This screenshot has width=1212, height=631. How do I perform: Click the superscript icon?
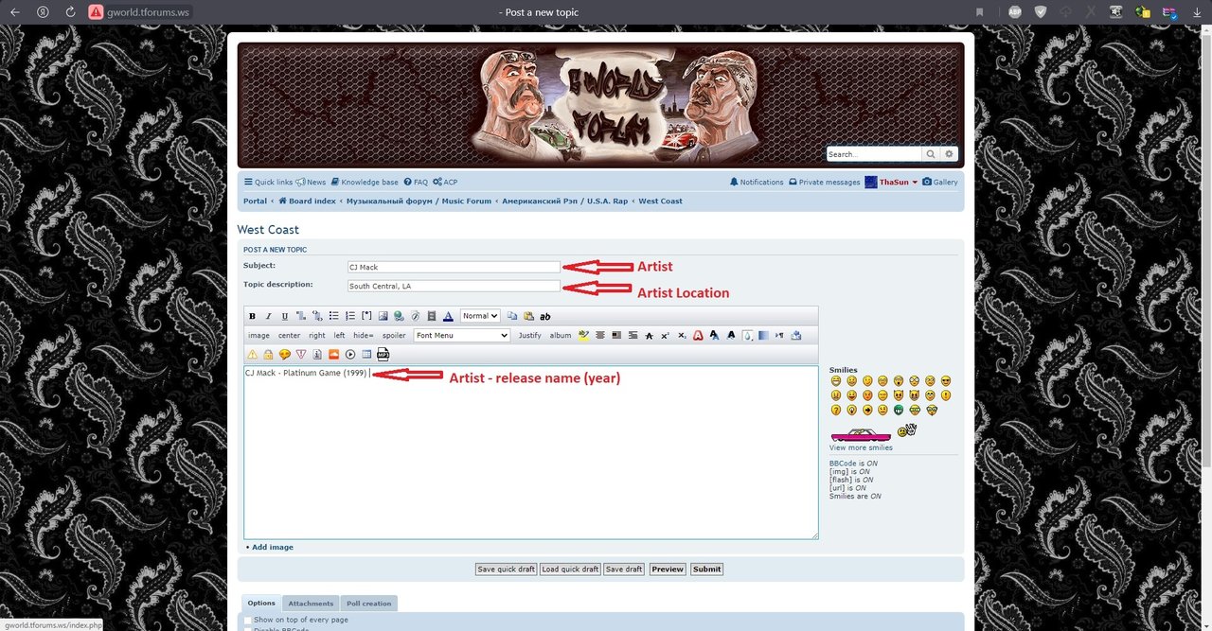point(665,335)
